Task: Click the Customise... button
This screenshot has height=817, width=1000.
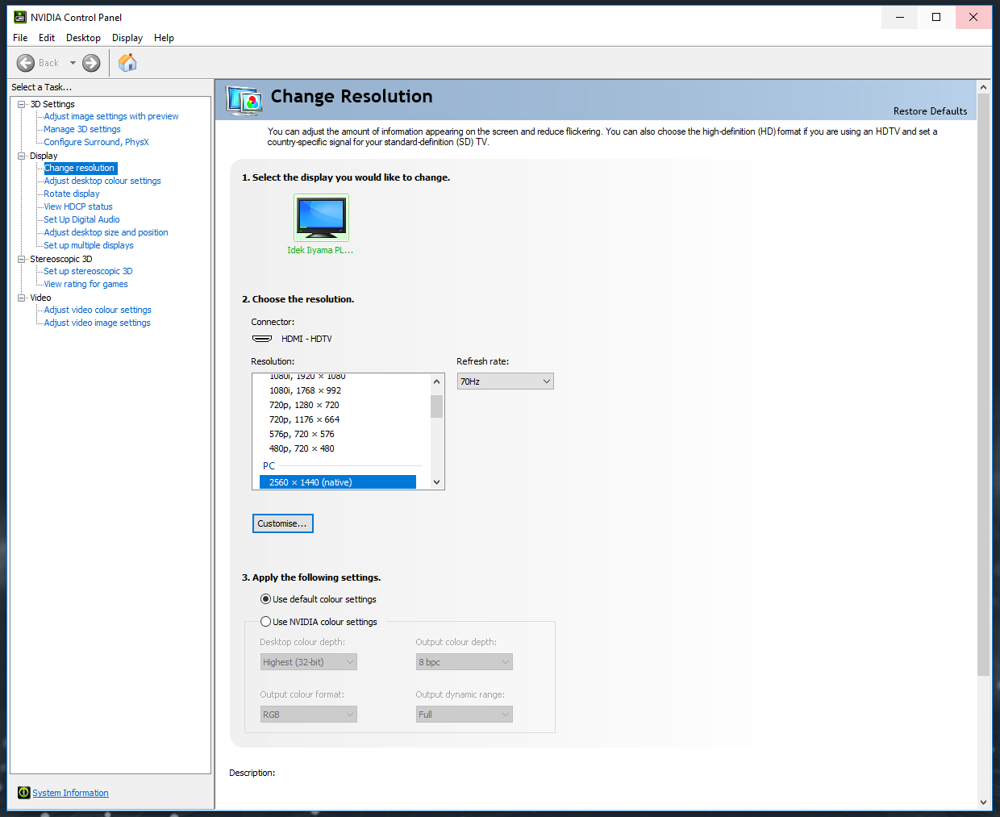Action: tap(282, 523)
